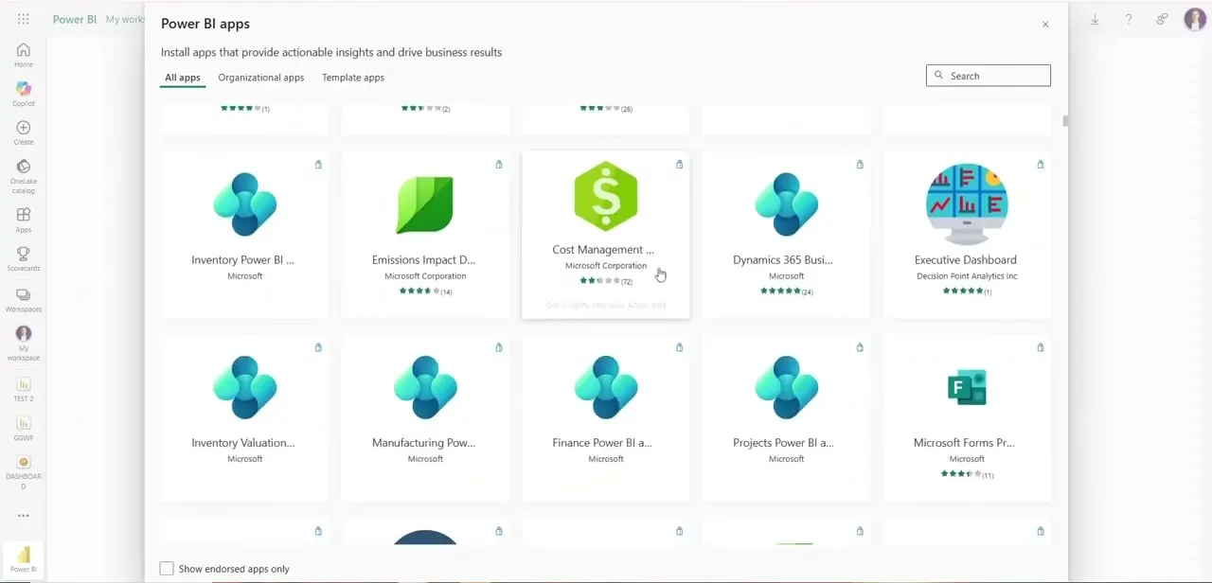The height and width of the screenshot is (583, 1212).
Task: Switch to Organizational apps tab
Action: click(261, 78)
